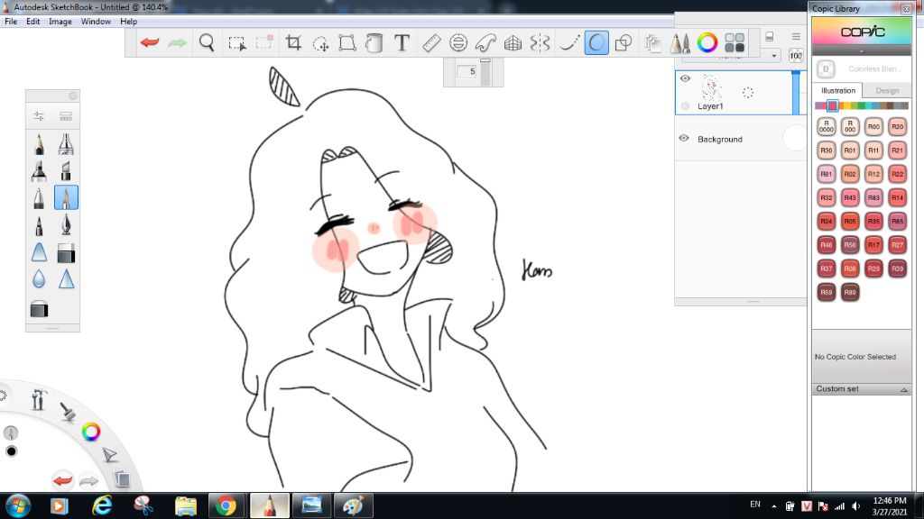Image resolution: width=924 pixels, height=519 pixels.
Task: Pick Copic color R20
Action: point(897,126)
